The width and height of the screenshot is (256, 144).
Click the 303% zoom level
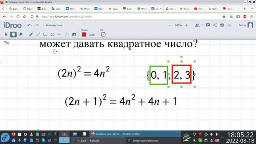coord(178,25)
